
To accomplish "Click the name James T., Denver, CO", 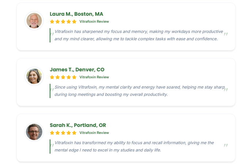I will pyautogui.click(x=77, y=70).
